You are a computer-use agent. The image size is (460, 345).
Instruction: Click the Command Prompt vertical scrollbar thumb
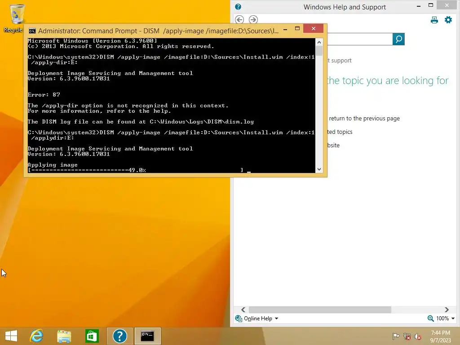pos(319,51)
